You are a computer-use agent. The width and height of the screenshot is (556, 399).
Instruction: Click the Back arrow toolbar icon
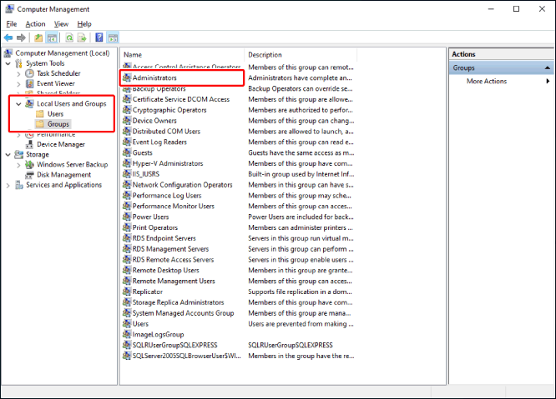[8, 37]
